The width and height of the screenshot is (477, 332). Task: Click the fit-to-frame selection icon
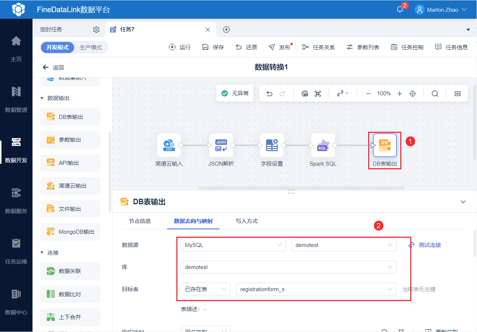tap(318, 93)
